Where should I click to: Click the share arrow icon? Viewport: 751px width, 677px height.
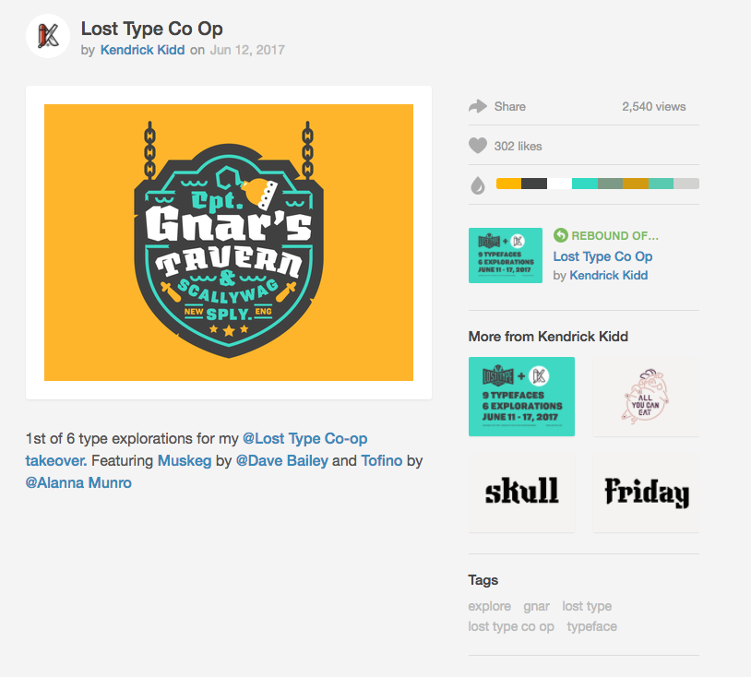(478, 106)
